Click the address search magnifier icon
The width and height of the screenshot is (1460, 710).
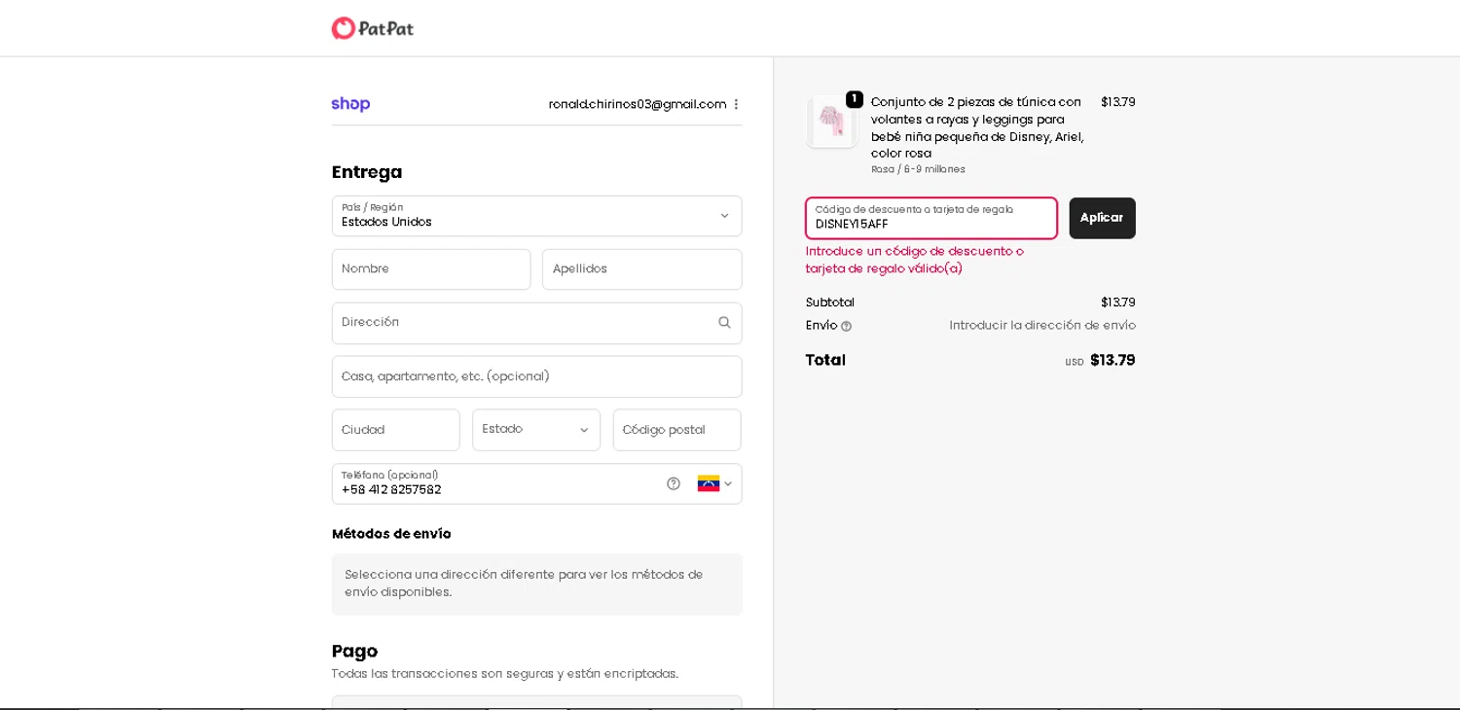click(724, 323)
